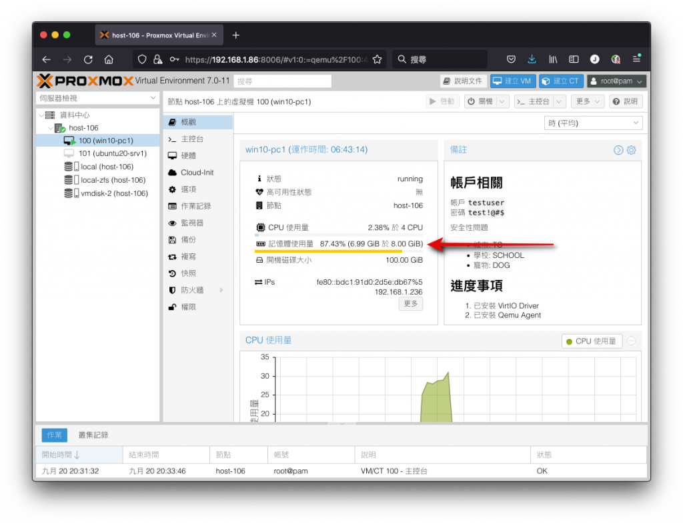Viewport: 683px width, 524px height.
Task: Open 說明文件 documentation
Action: point(463,81)
